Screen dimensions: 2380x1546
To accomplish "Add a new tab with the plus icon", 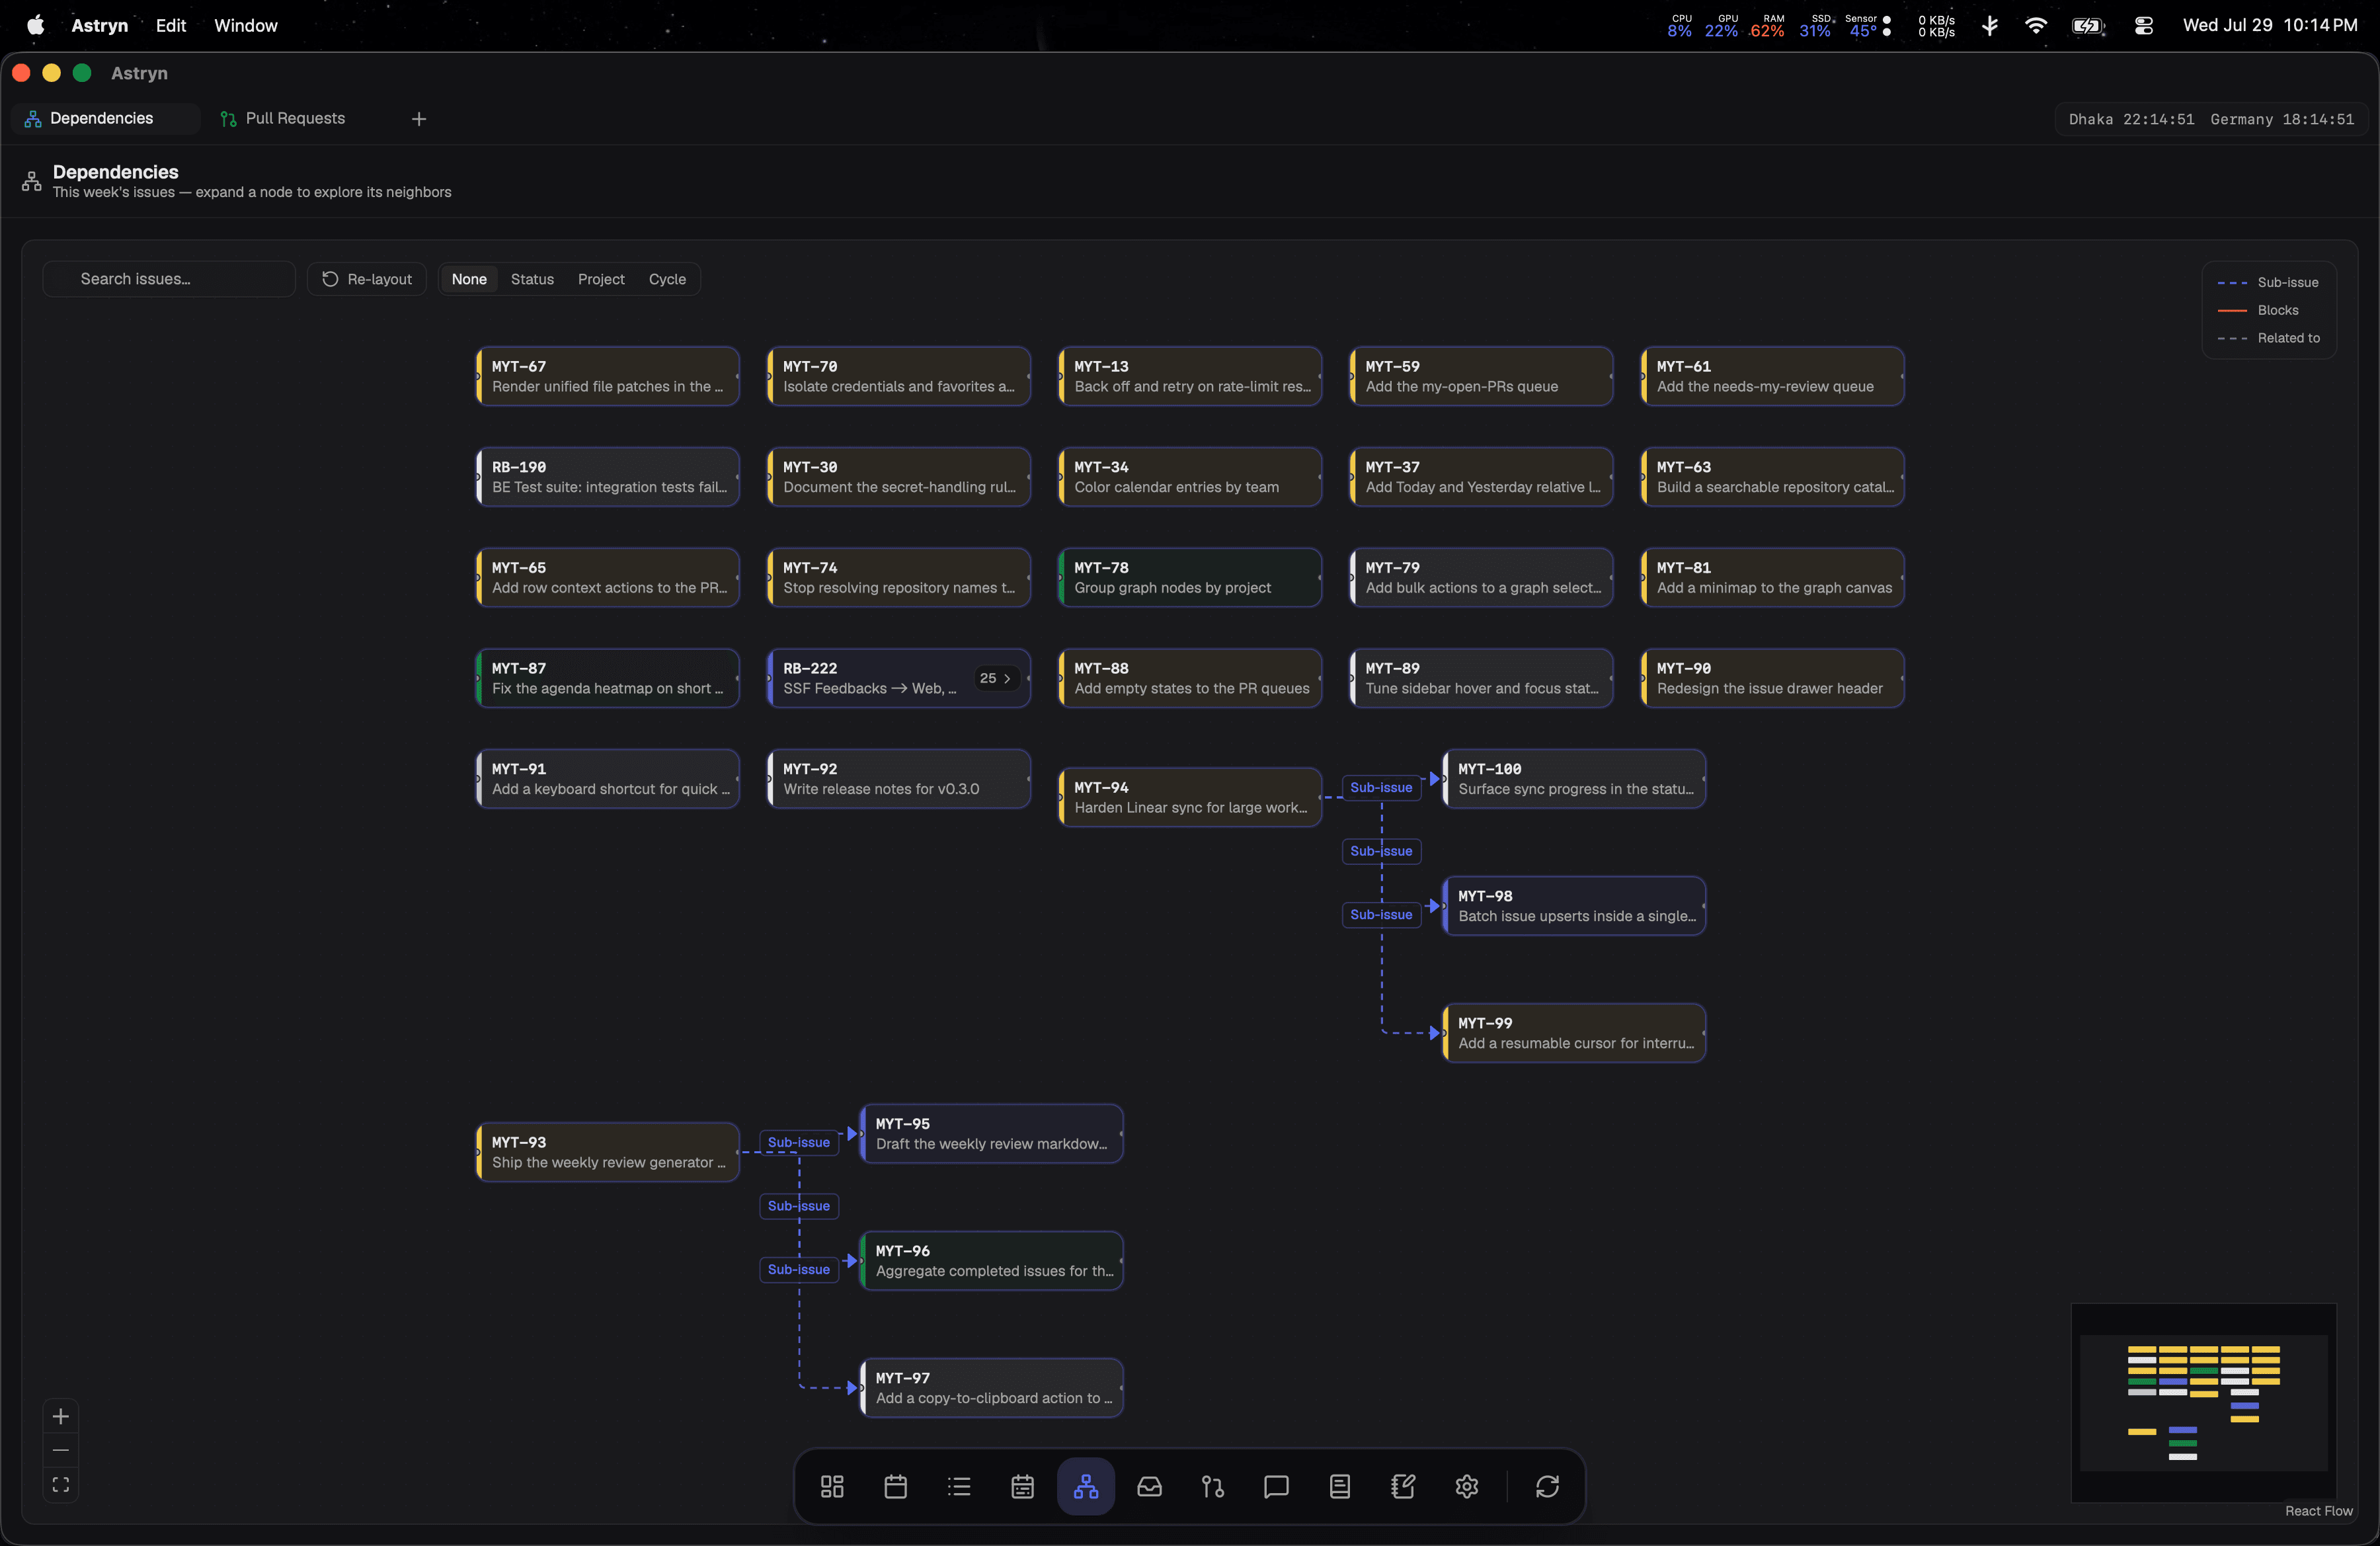I will 419,119.
